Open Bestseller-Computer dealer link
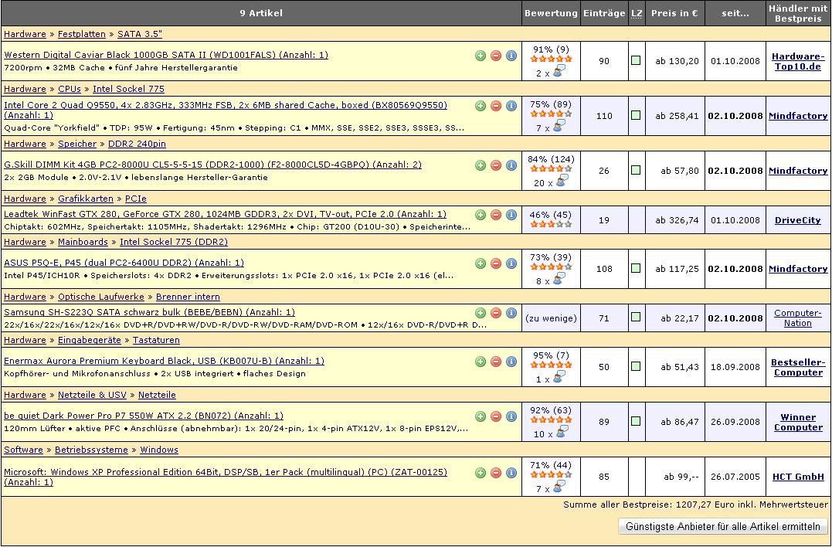Viewport: 832px width, 547px height. coord(798,368)
